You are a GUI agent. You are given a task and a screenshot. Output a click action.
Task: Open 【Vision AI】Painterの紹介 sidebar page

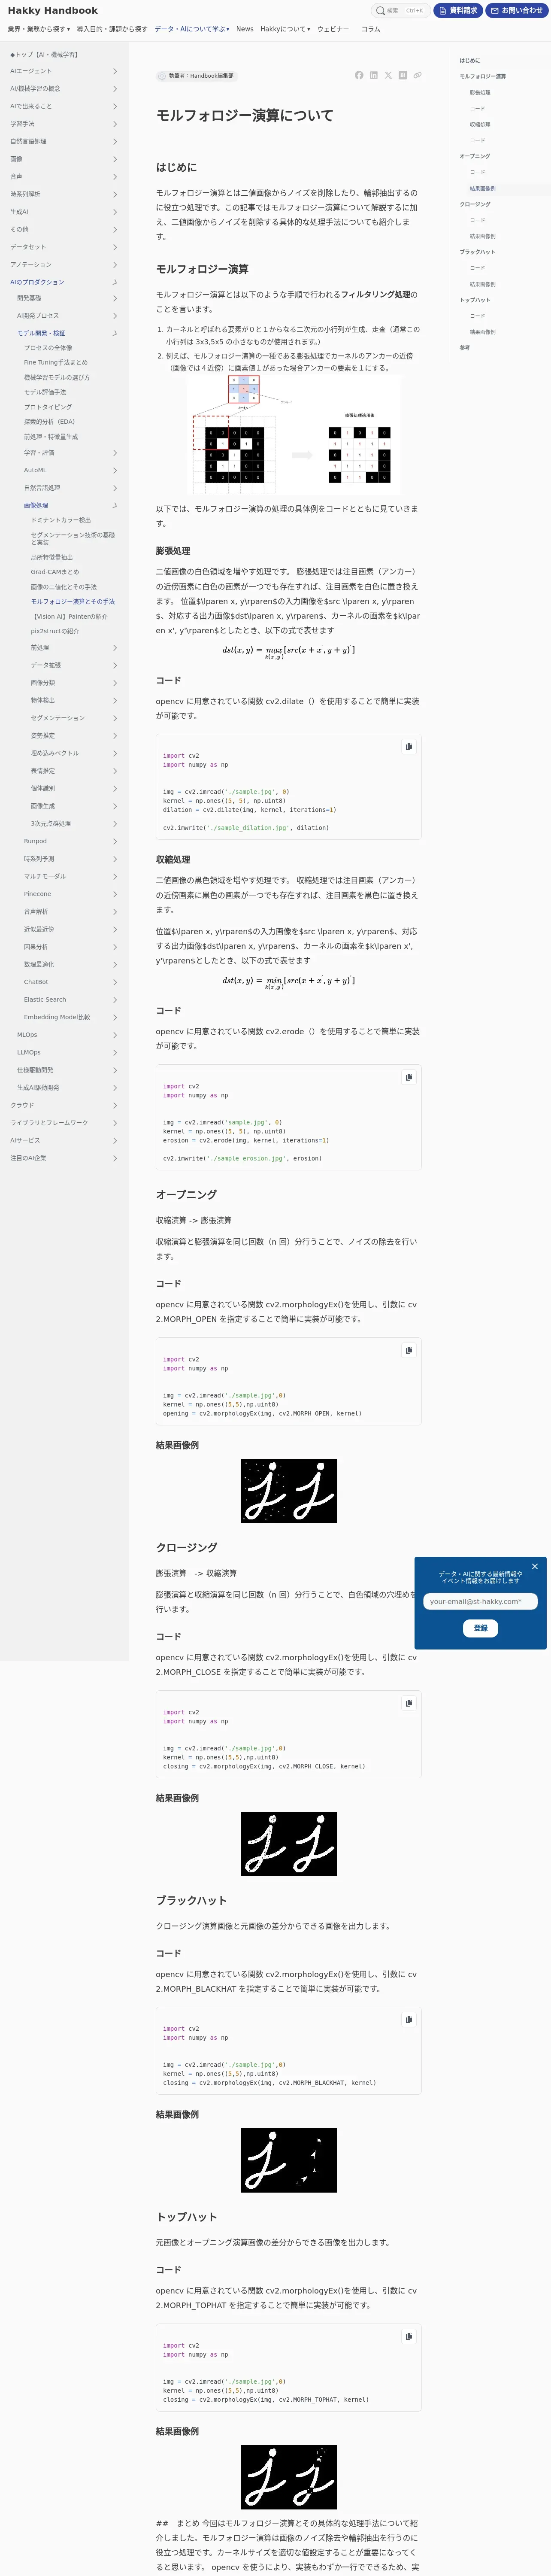coord(69,616)
